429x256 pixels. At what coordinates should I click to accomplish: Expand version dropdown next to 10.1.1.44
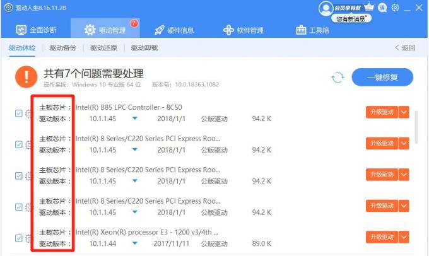point(134,243)
